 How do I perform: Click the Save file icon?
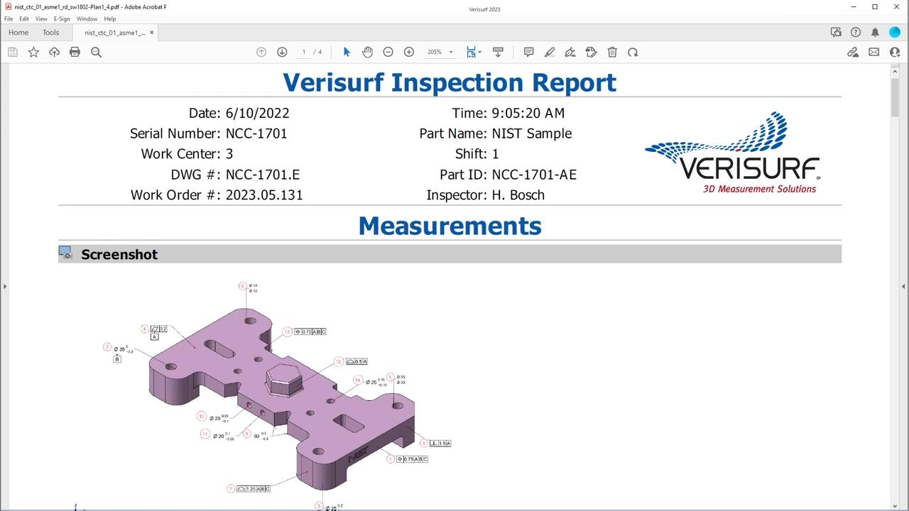click(13, 52)
